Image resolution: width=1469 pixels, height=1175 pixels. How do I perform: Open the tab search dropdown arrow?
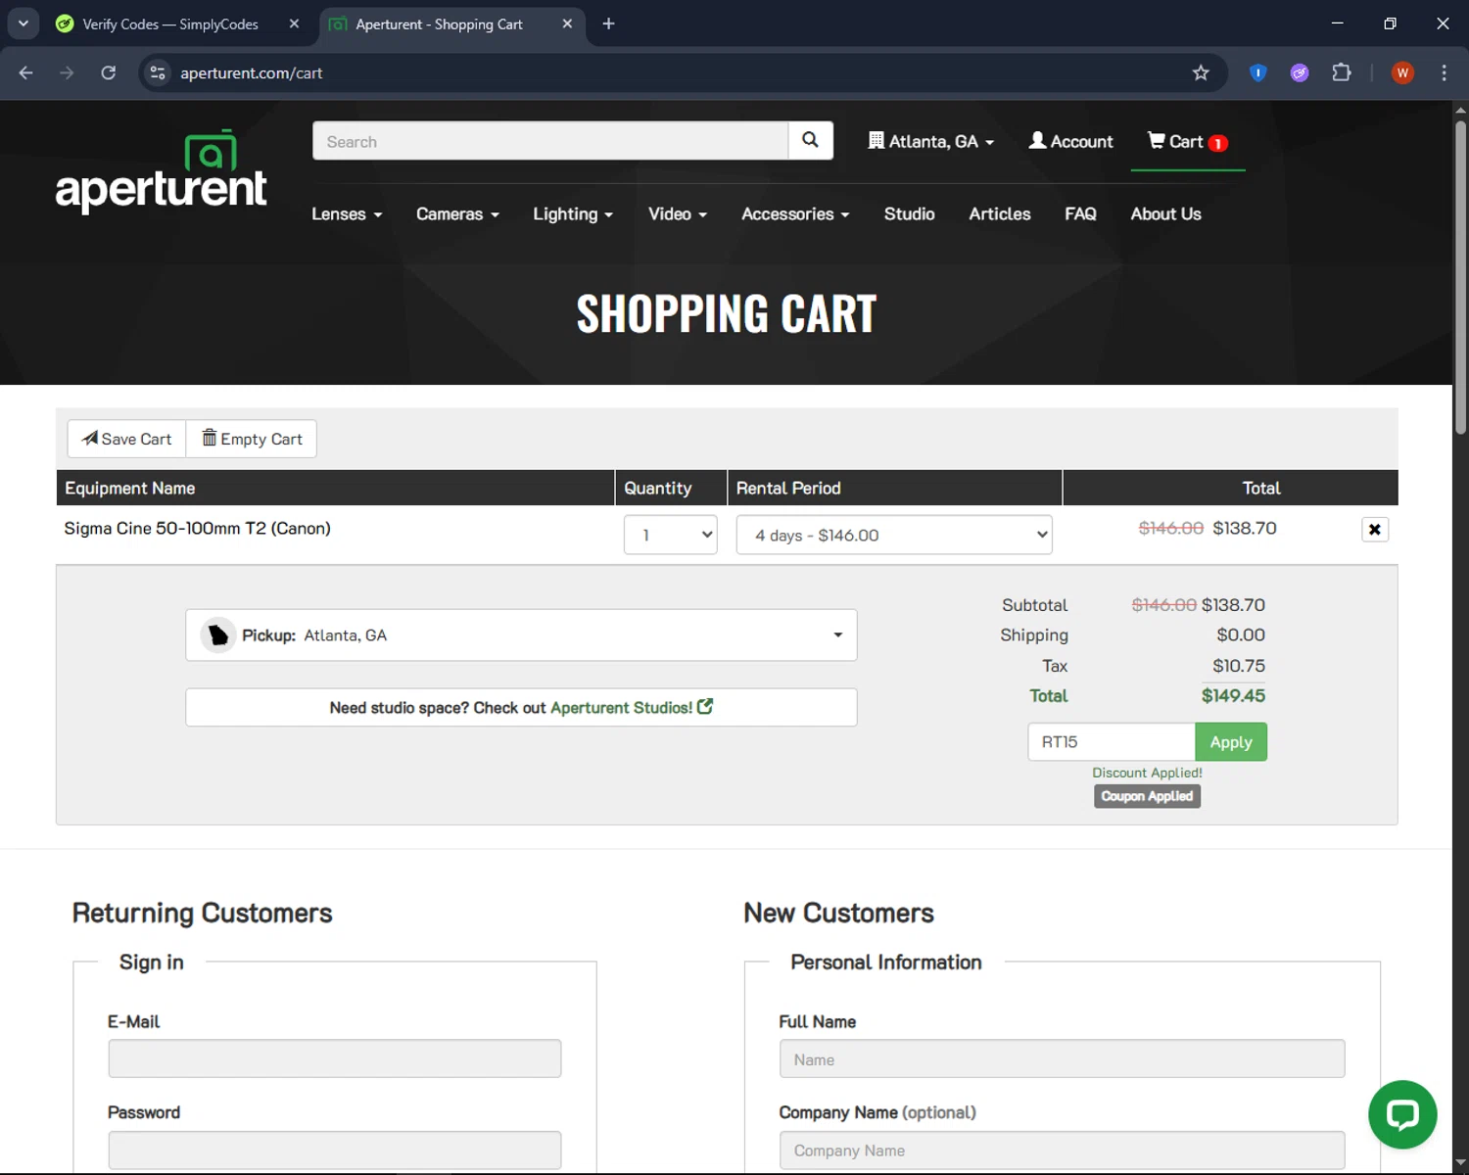(x=24, y=23)
